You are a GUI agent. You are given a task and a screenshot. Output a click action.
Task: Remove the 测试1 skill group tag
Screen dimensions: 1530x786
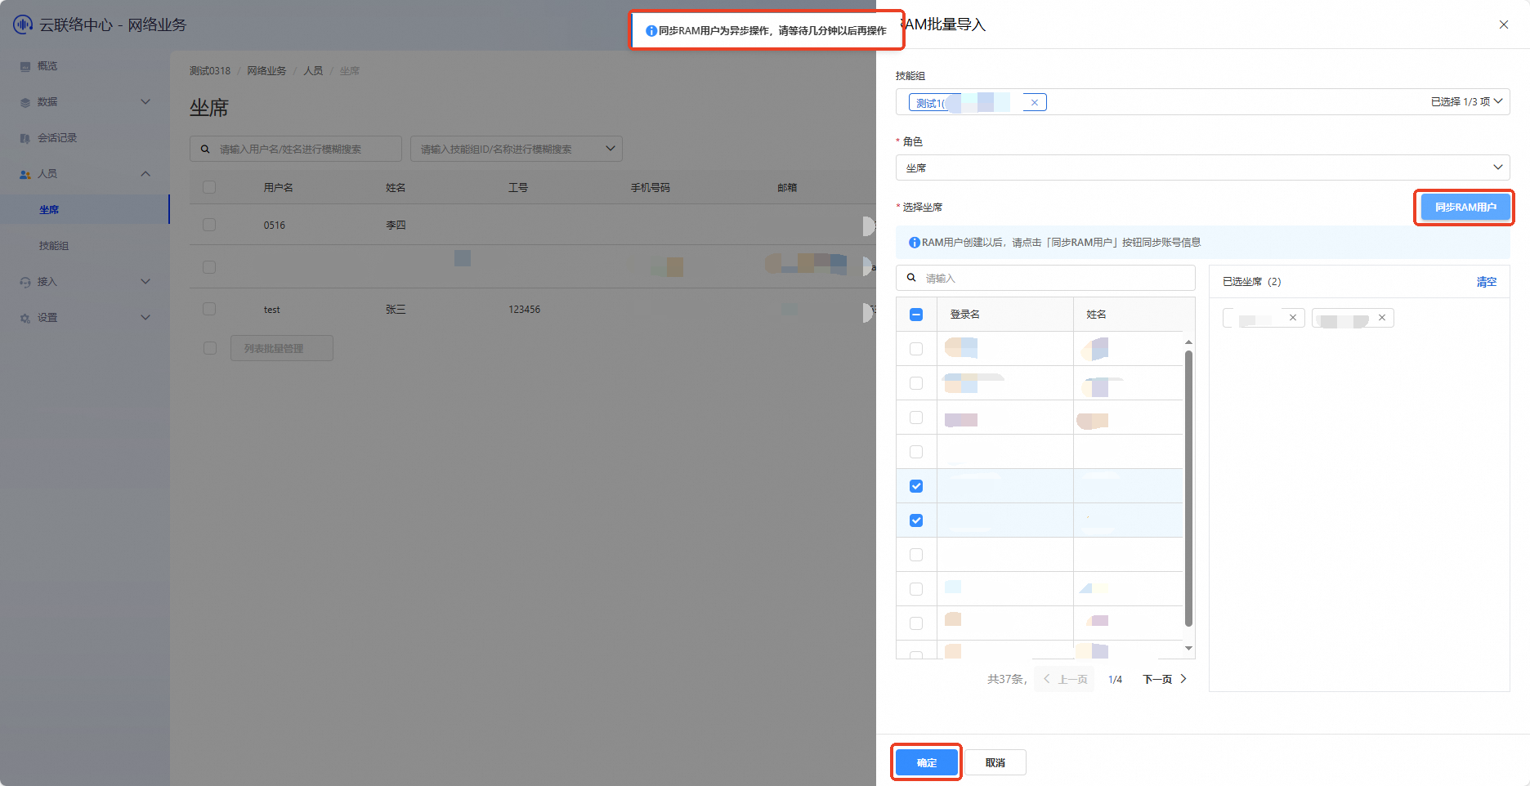(1035, 103)
